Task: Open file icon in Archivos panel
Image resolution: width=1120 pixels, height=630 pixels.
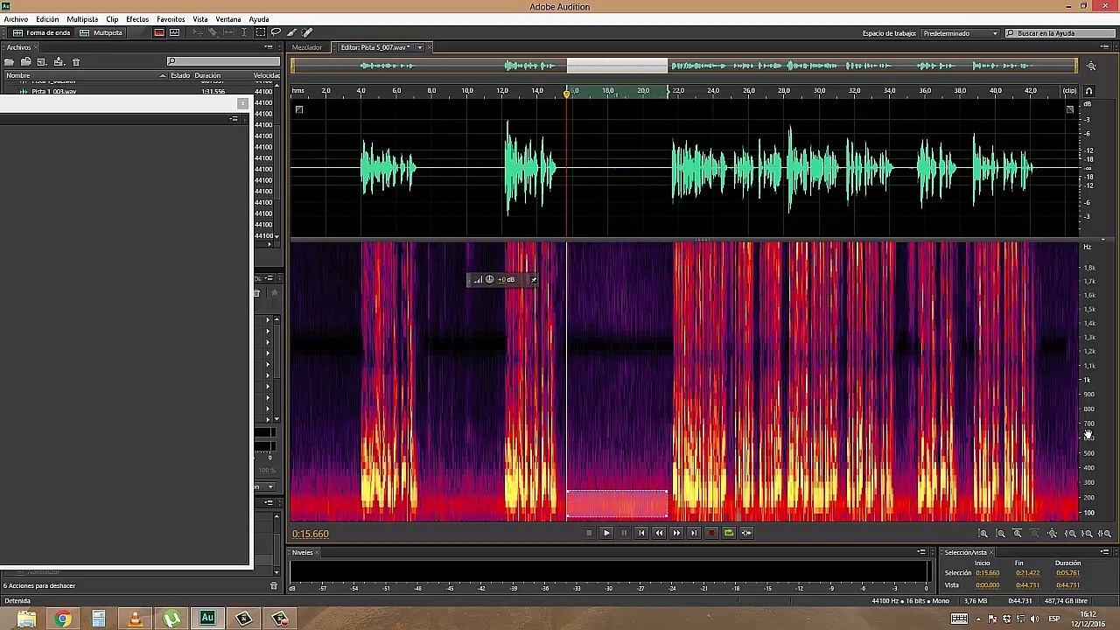Action: [x=9, y=62]
